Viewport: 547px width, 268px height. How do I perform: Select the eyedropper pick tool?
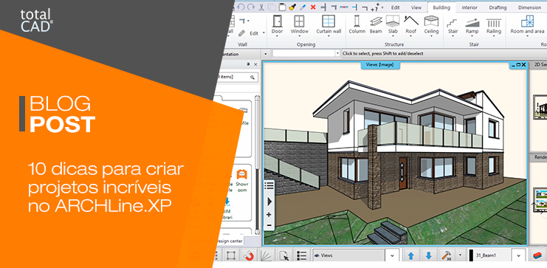tap(303, 7)
